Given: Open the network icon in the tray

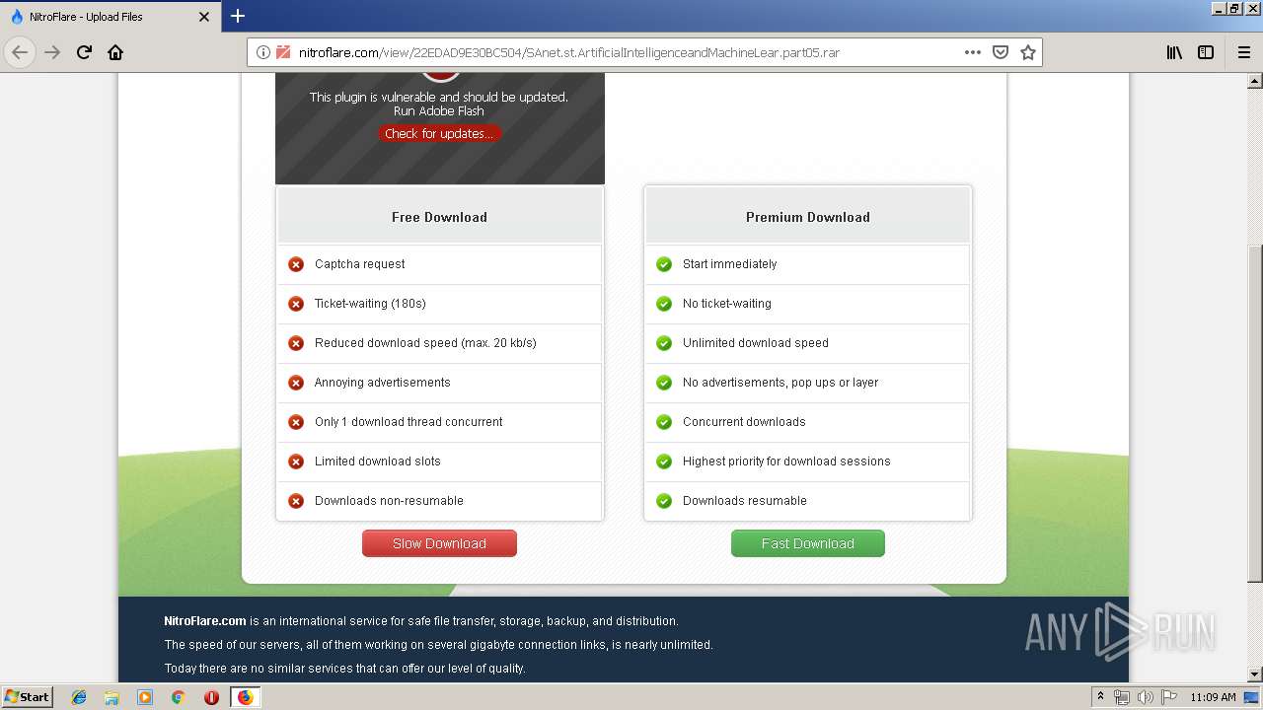Looking at the screenshot, I should coord(1122,697).
